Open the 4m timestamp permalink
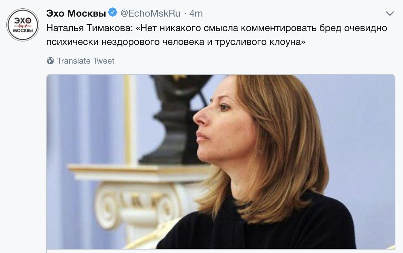Screen dimensions: 403x253 click(x=196, y=13)
